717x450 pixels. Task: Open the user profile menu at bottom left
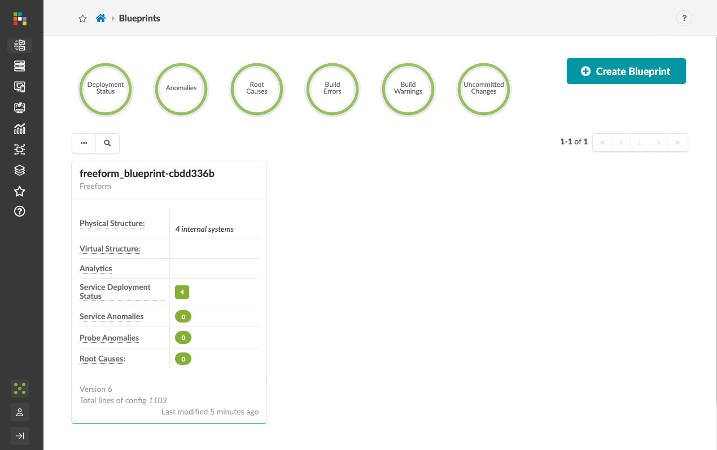coord(20,412)
